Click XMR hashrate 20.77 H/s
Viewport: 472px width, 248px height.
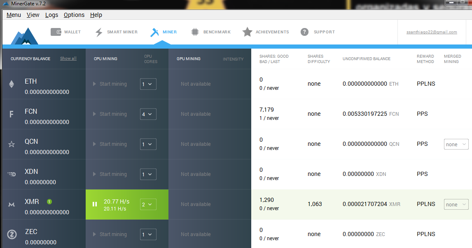(117, 201)
